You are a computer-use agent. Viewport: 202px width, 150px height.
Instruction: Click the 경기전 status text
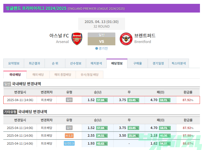(103, 48)
